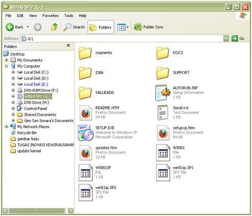
Task: Expand DVD-RAM Drive (F:) node
Action: 13,90
